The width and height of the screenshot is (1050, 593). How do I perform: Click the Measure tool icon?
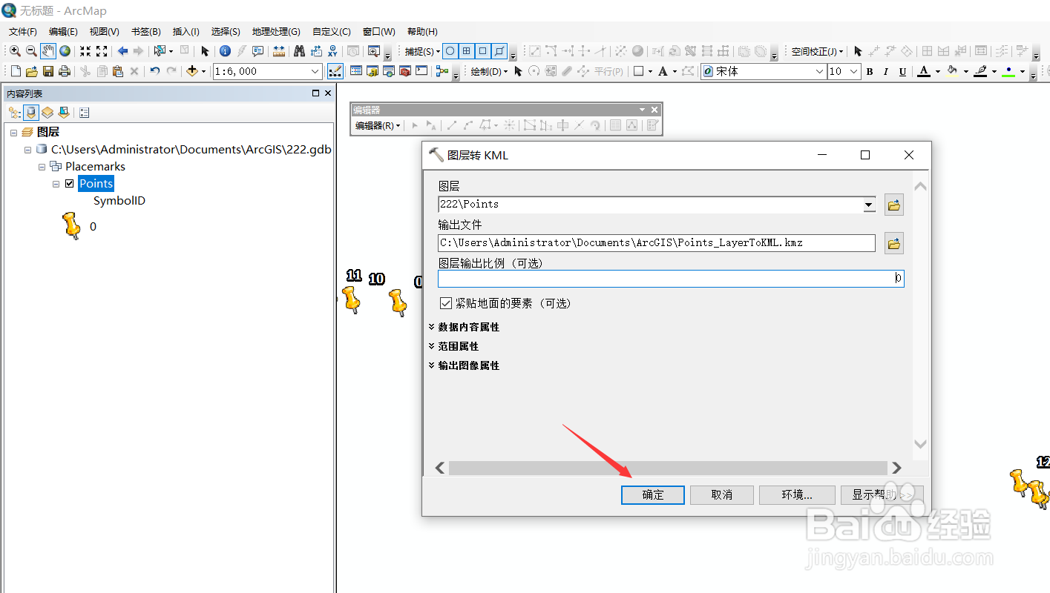(280, 51)
